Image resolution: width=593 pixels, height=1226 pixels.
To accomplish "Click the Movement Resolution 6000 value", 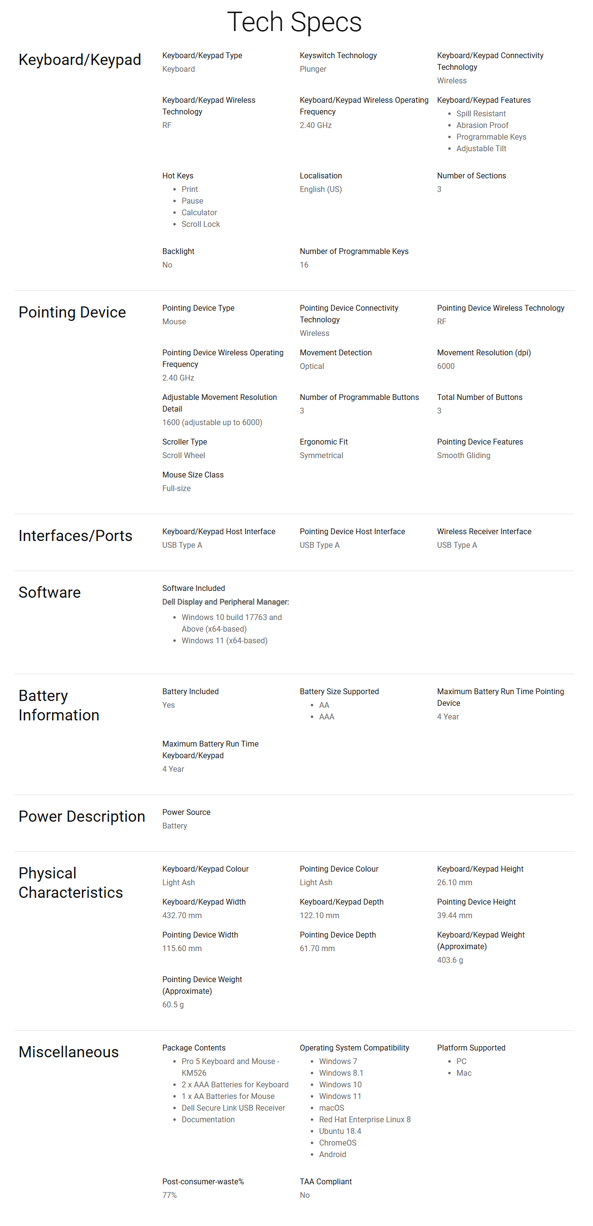I will [x=446, y=366].
